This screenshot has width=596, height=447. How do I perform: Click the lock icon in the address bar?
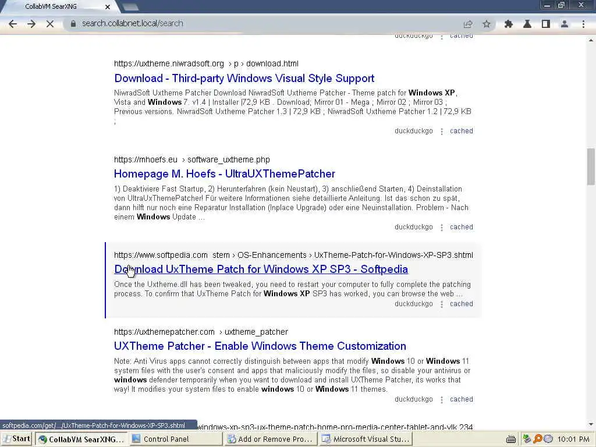tap(73, 23)
